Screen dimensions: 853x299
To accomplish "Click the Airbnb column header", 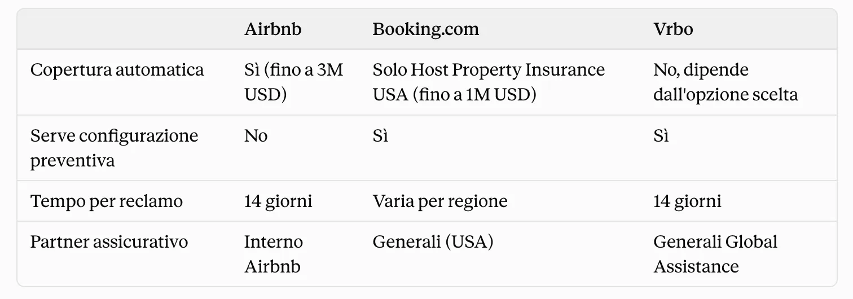I will click(x=273, y=29).
